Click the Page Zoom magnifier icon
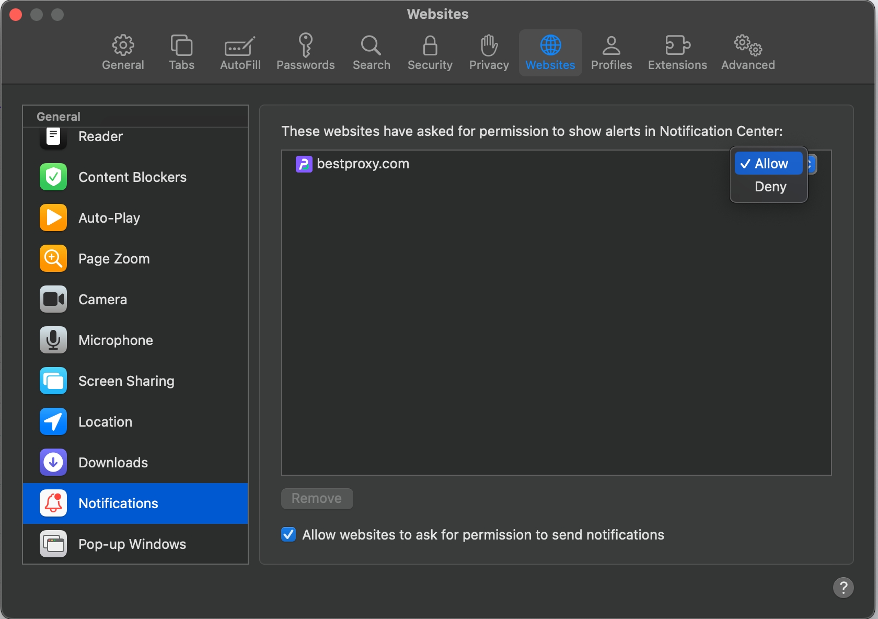 click(53, 259)
